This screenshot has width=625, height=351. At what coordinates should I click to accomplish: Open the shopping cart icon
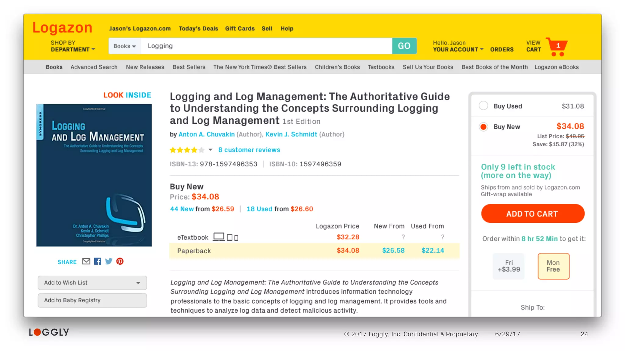[557, 47]
